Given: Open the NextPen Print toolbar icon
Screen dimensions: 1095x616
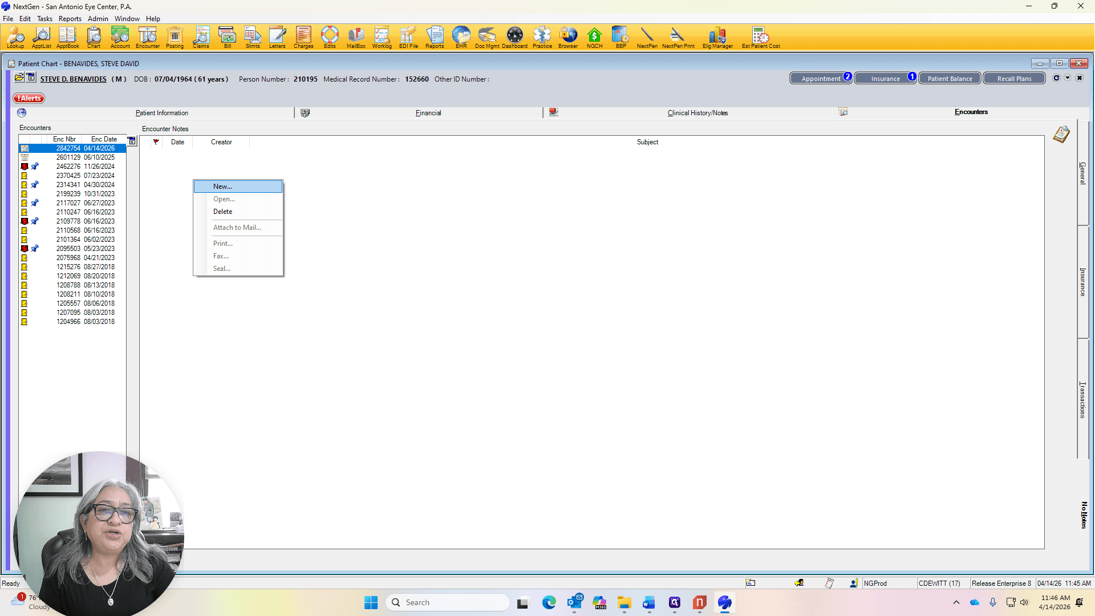Looking at the screenshot, I should point(678,38).
